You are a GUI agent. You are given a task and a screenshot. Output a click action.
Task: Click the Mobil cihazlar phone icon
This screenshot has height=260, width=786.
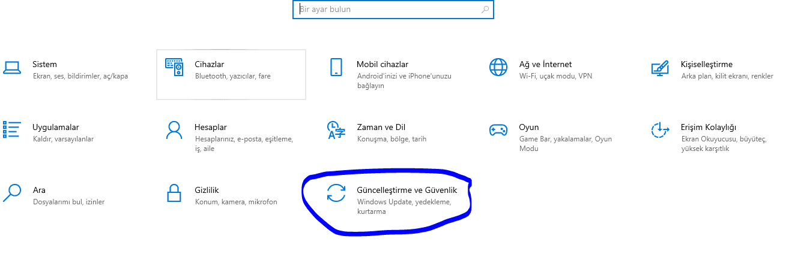tap(336, 67)
